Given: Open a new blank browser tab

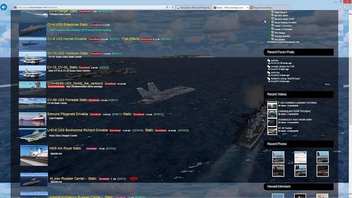Looking at the screenshot, I should (288, 8).
